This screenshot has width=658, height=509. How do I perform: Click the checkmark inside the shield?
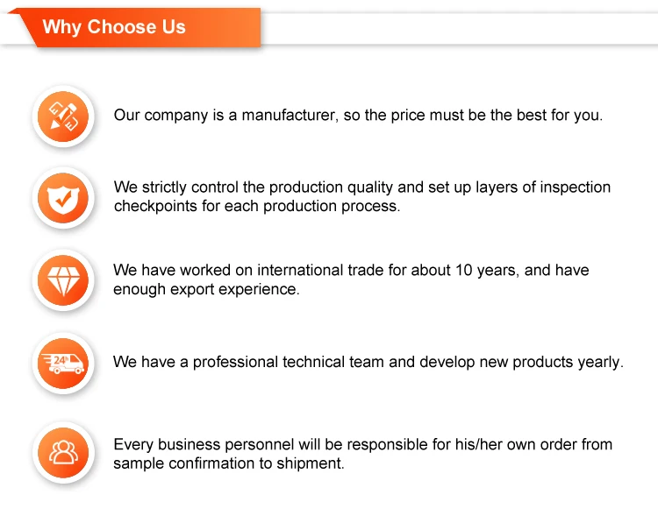click(x=63, y=198)
